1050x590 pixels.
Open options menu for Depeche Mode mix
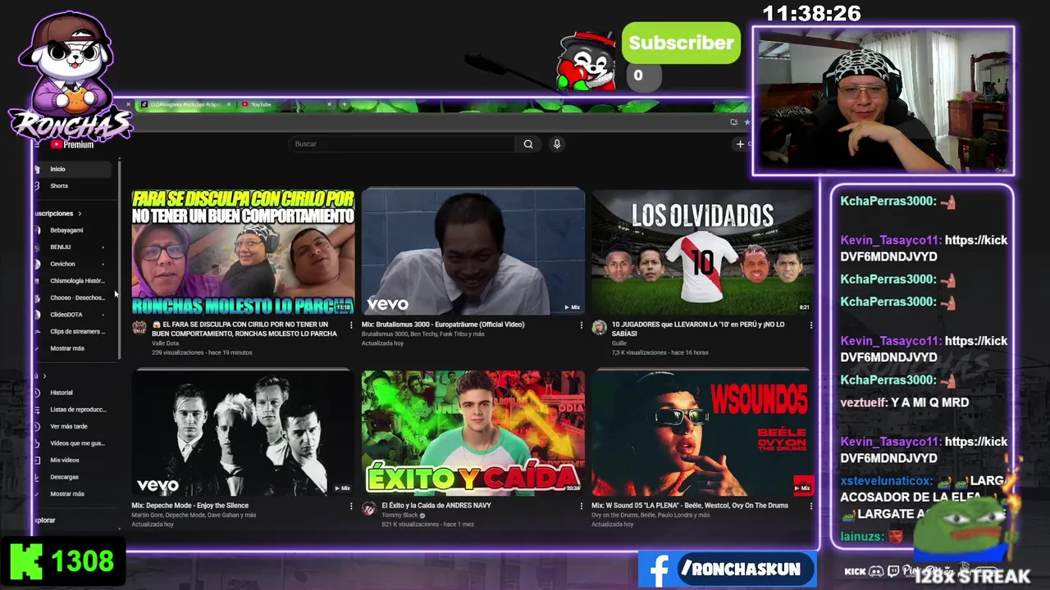click(x=351, y=506)
